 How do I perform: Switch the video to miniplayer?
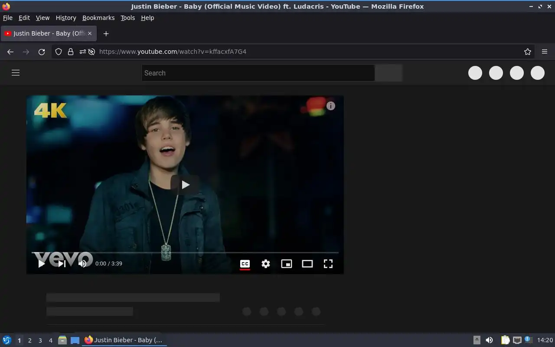[287, 264]
